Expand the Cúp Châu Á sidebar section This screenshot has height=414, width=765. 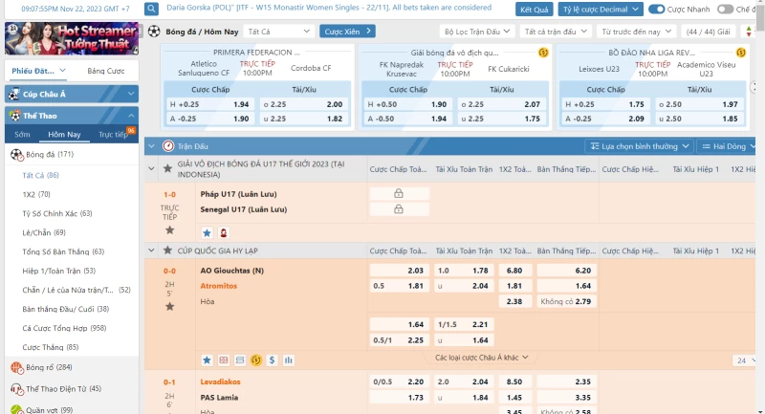click(131, 94)
